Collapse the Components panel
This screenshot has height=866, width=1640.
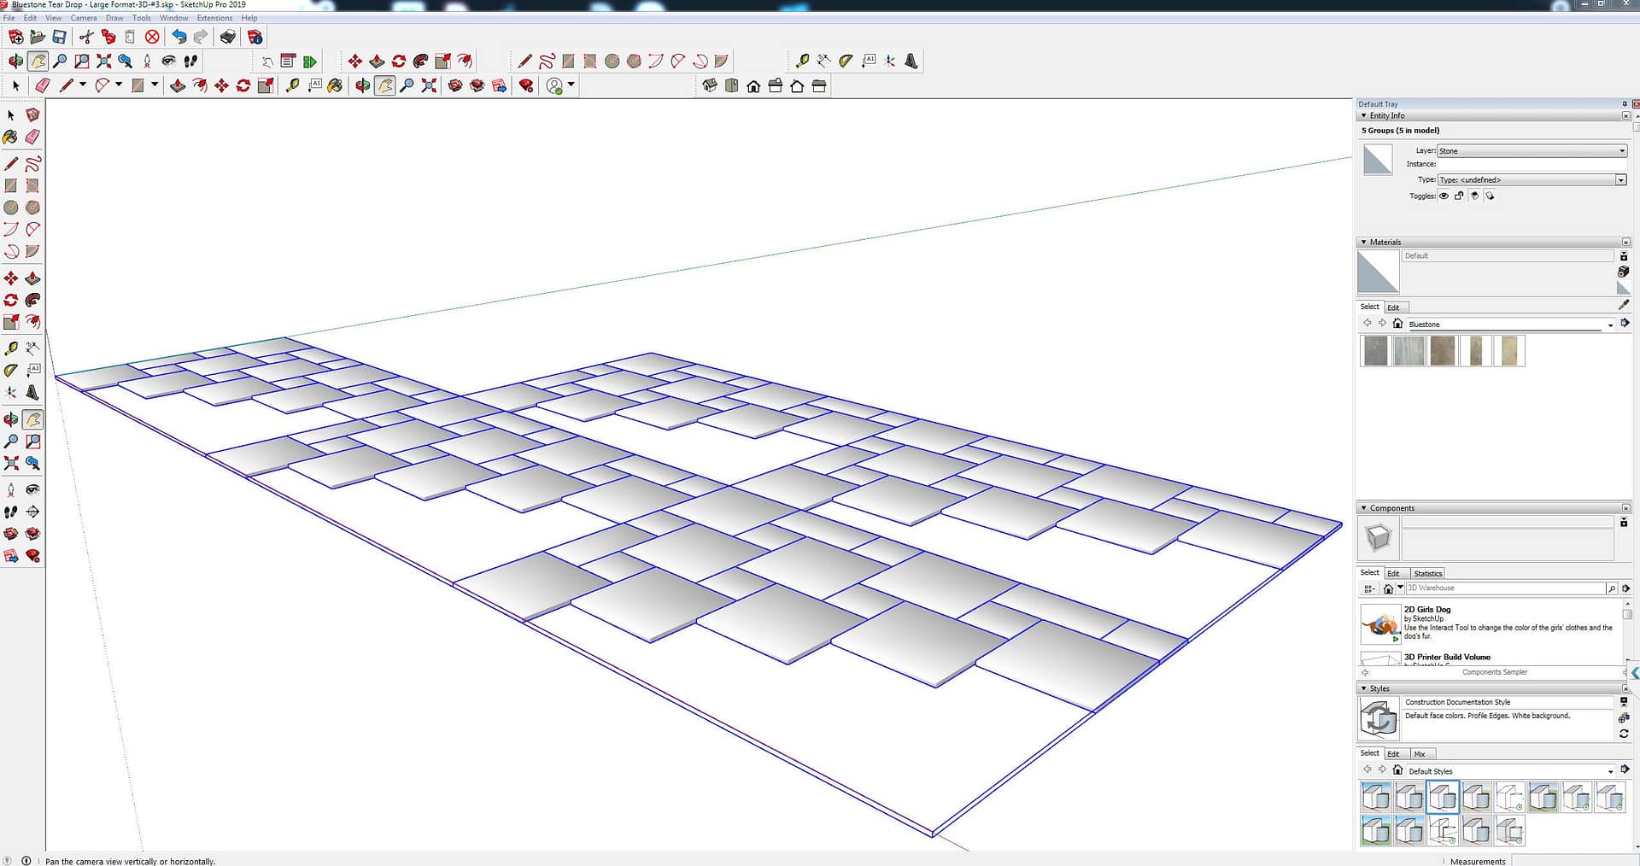click(x=1363, y=508)
